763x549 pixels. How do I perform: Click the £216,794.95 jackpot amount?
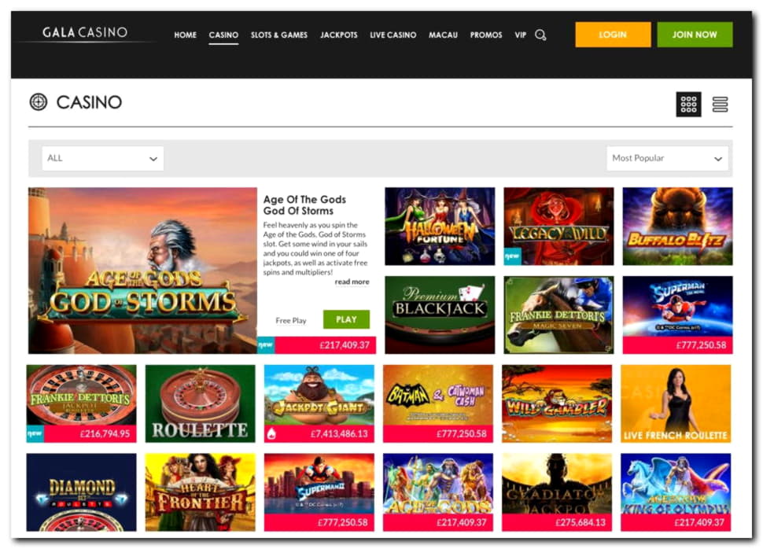[105, 433]
